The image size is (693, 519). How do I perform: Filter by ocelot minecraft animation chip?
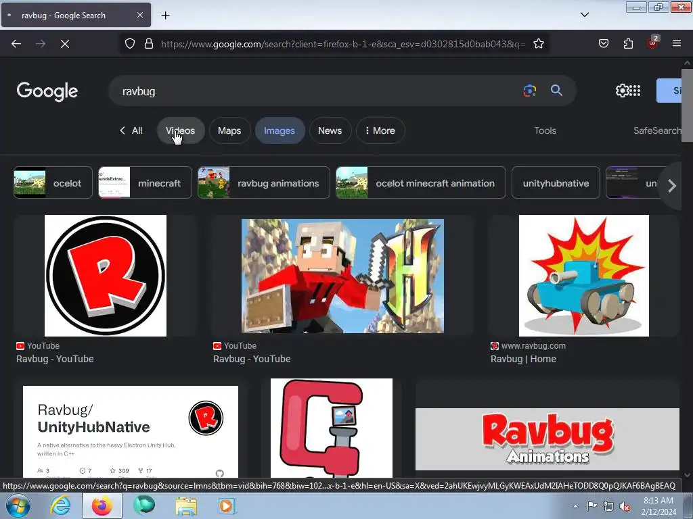421,182
